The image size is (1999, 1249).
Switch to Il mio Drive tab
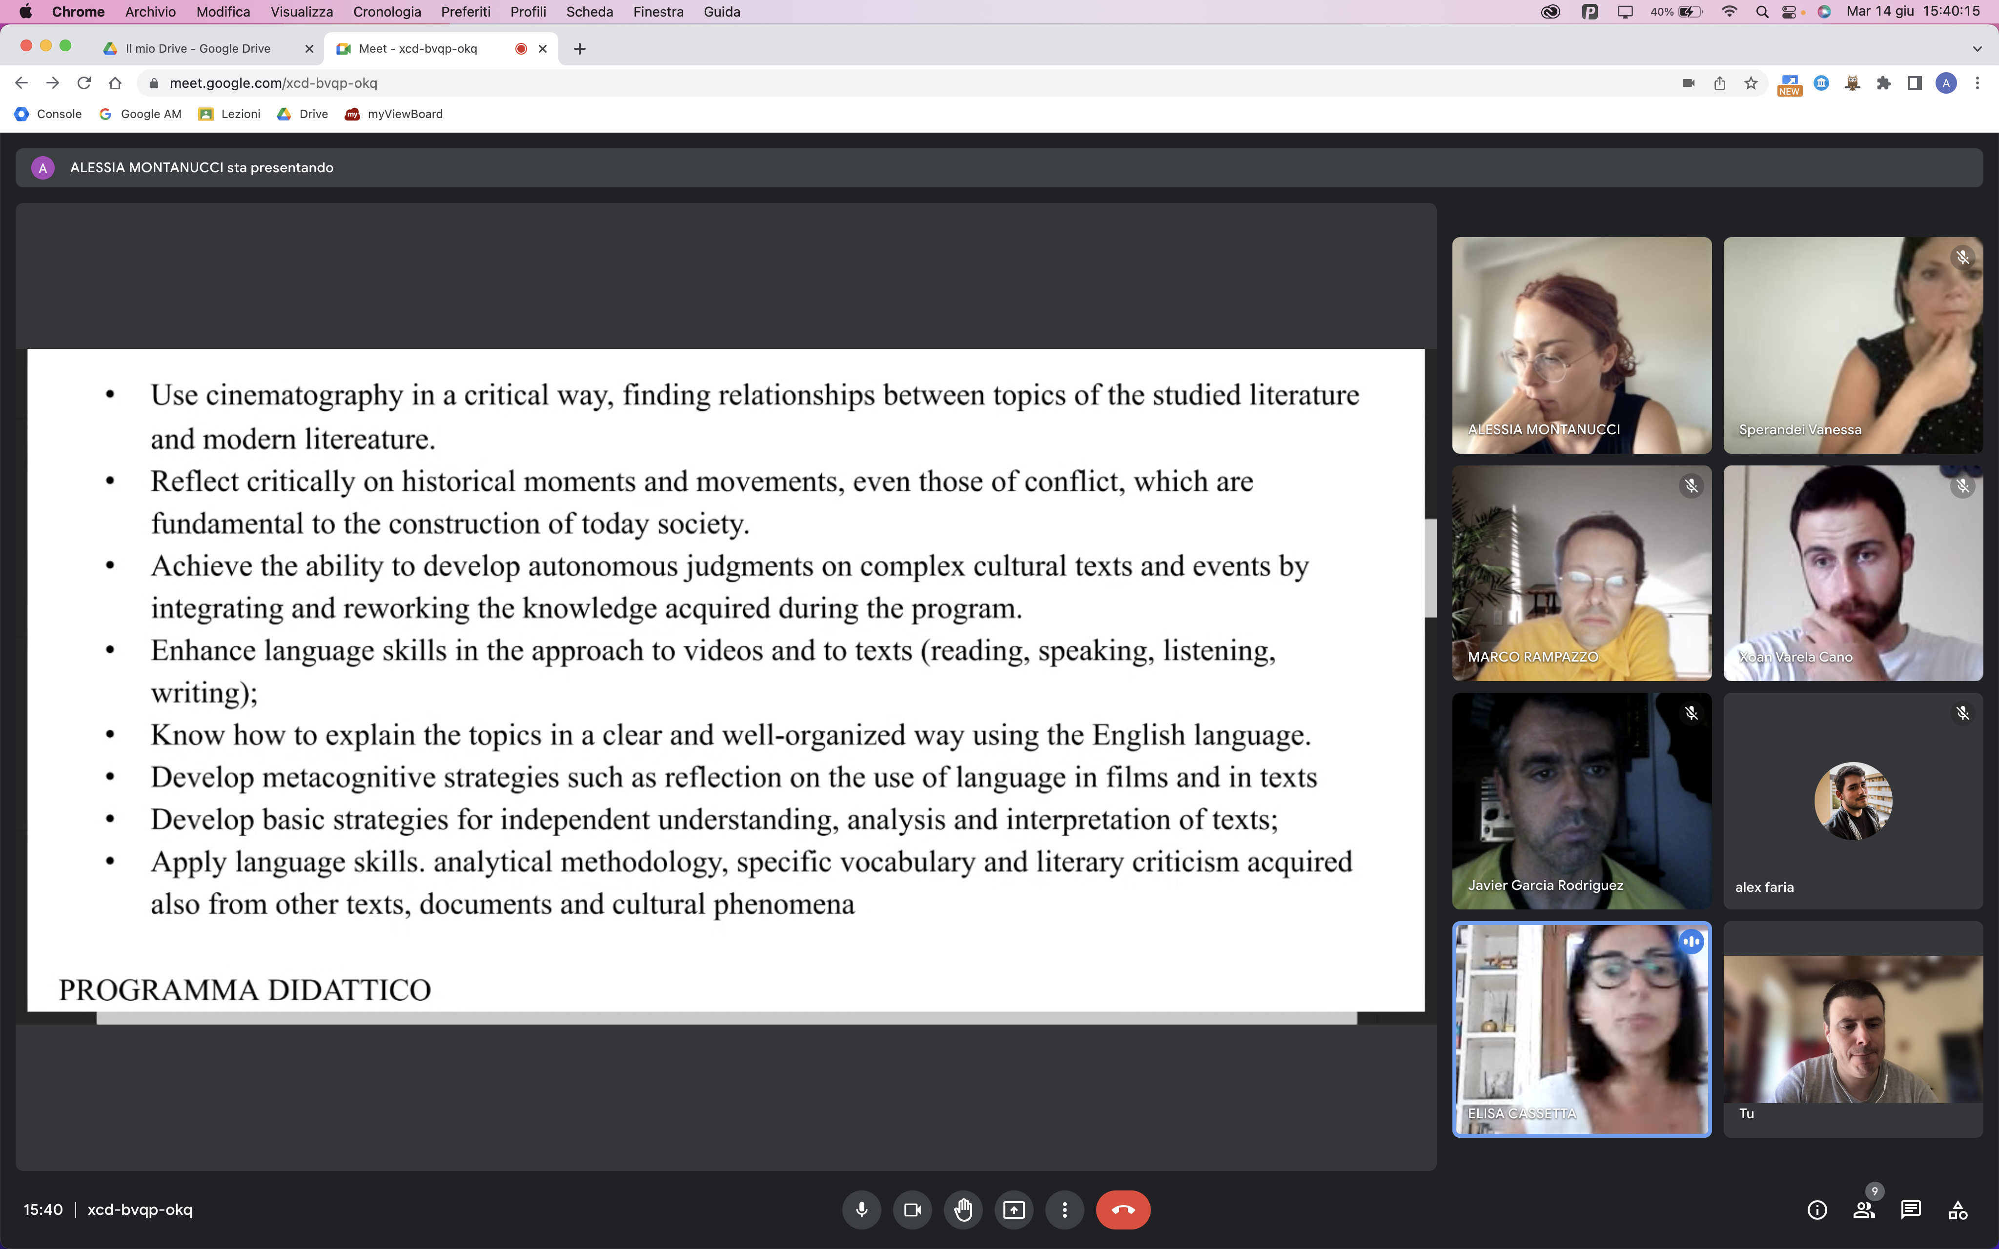198,49
